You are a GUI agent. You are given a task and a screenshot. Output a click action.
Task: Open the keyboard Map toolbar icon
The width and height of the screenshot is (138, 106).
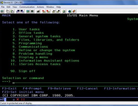pos(38,11)
